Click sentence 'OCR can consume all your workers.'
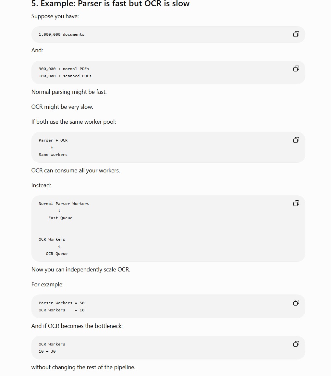This screenshot has width=331, height=376. 76,170
